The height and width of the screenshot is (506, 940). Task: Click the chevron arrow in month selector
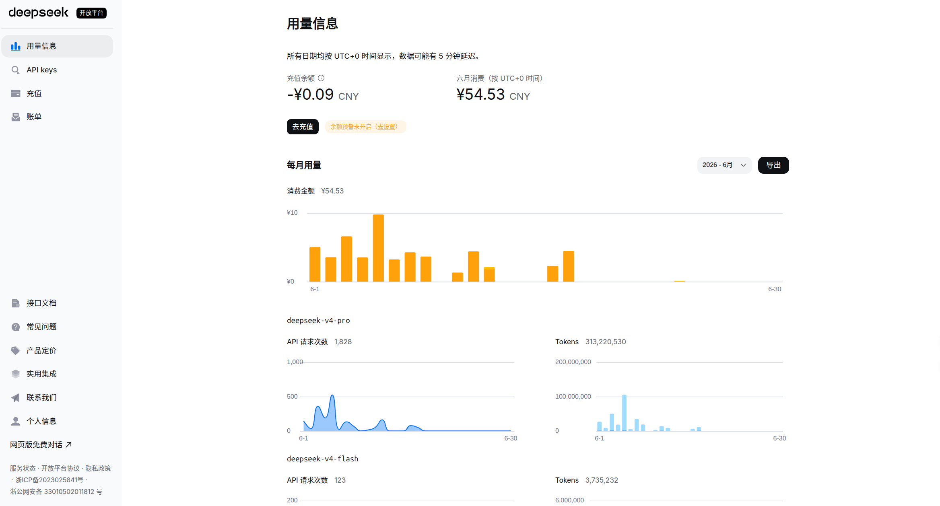[x=743, y=165]
